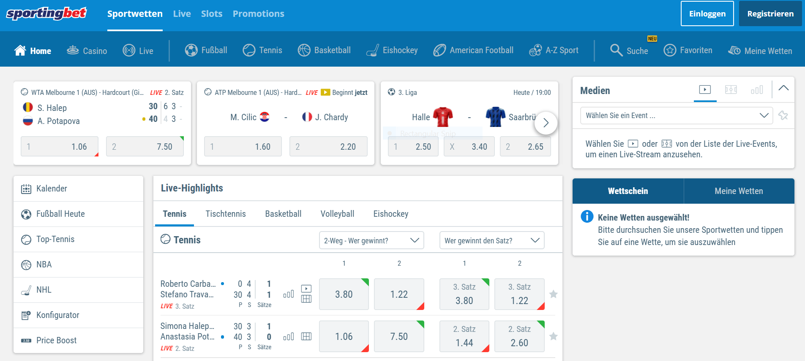Screen dimensions: 805x361
Task: Open NHL in left sidebar
Action: (x=79, y=290)
